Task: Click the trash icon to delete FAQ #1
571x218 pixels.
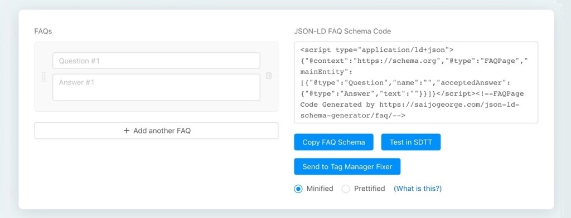Action: pyautogui.click(x=269, y=76)
